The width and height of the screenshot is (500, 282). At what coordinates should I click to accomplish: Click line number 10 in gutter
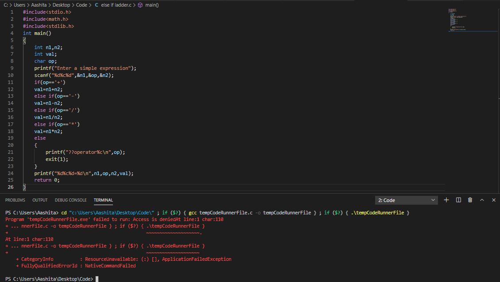point(11,75)
